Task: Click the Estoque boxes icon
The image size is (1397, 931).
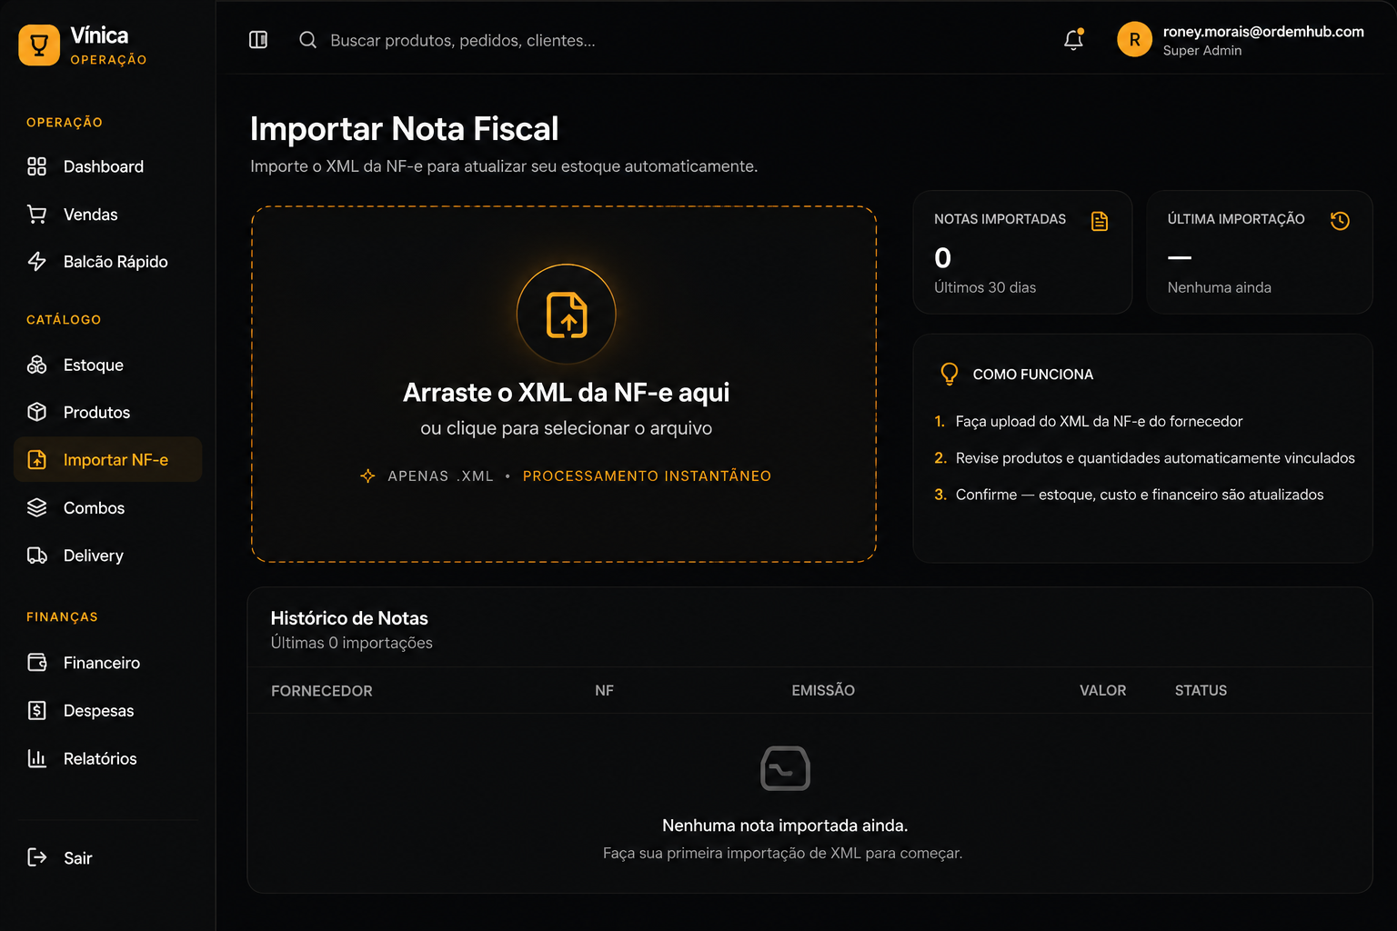Action: coord(36,365)
